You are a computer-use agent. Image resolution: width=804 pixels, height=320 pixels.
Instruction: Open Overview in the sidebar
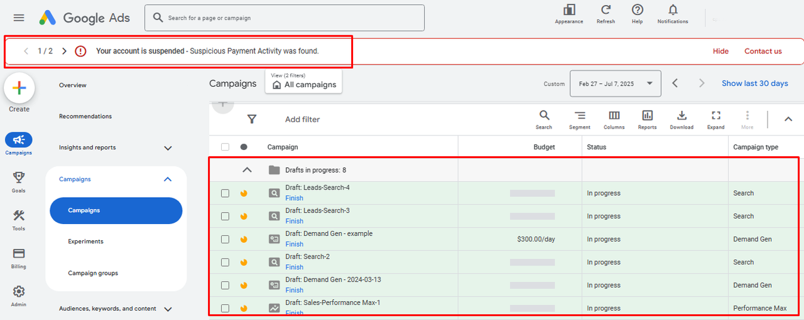coord(73,85)
